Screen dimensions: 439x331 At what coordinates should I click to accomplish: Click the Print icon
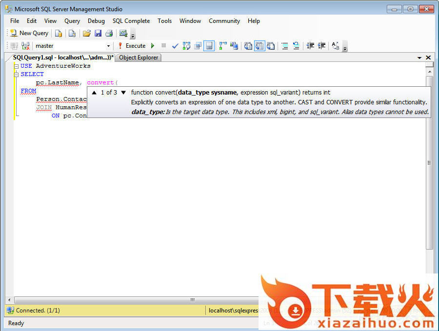pos(109,33)
